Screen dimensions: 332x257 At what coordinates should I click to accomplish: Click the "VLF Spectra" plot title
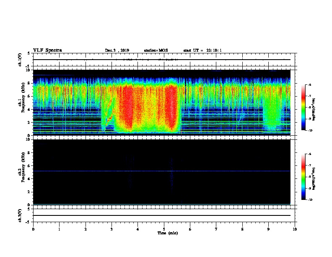48,50
